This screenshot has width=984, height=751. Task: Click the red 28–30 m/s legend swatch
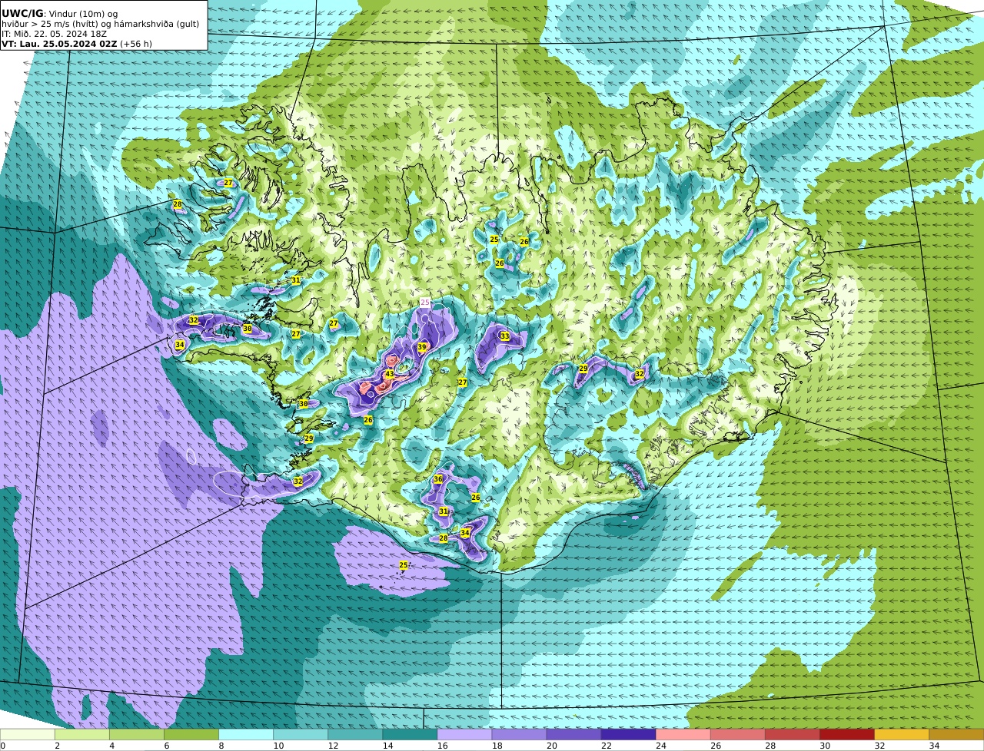(x=791, y=734)
